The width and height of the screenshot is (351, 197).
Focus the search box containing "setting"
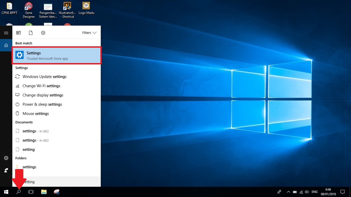[x=57, y=182]
